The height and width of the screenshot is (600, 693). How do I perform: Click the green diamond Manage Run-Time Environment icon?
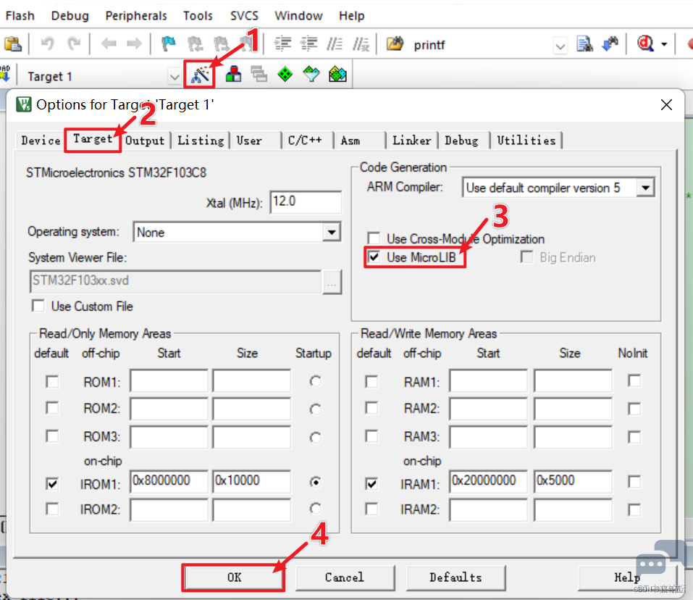click(x=285, y=75)
